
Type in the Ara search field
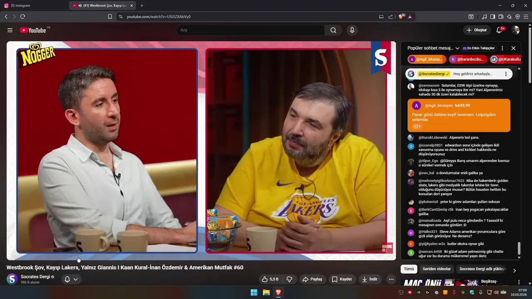tap(251, 30)
